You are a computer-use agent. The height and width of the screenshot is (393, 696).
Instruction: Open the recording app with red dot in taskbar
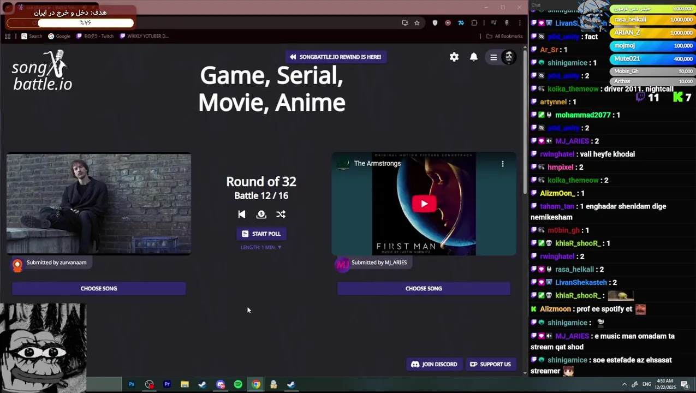coord(150,384)
